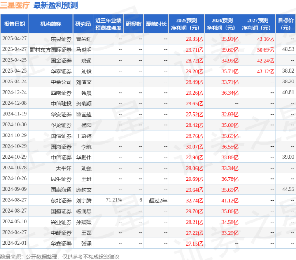Click the 39.60亿 2026 forecast value

coord(230,50)
